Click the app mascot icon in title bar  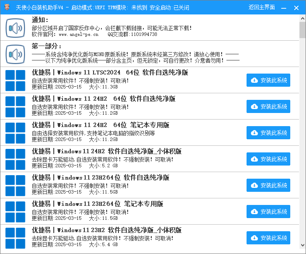(7, 7)
